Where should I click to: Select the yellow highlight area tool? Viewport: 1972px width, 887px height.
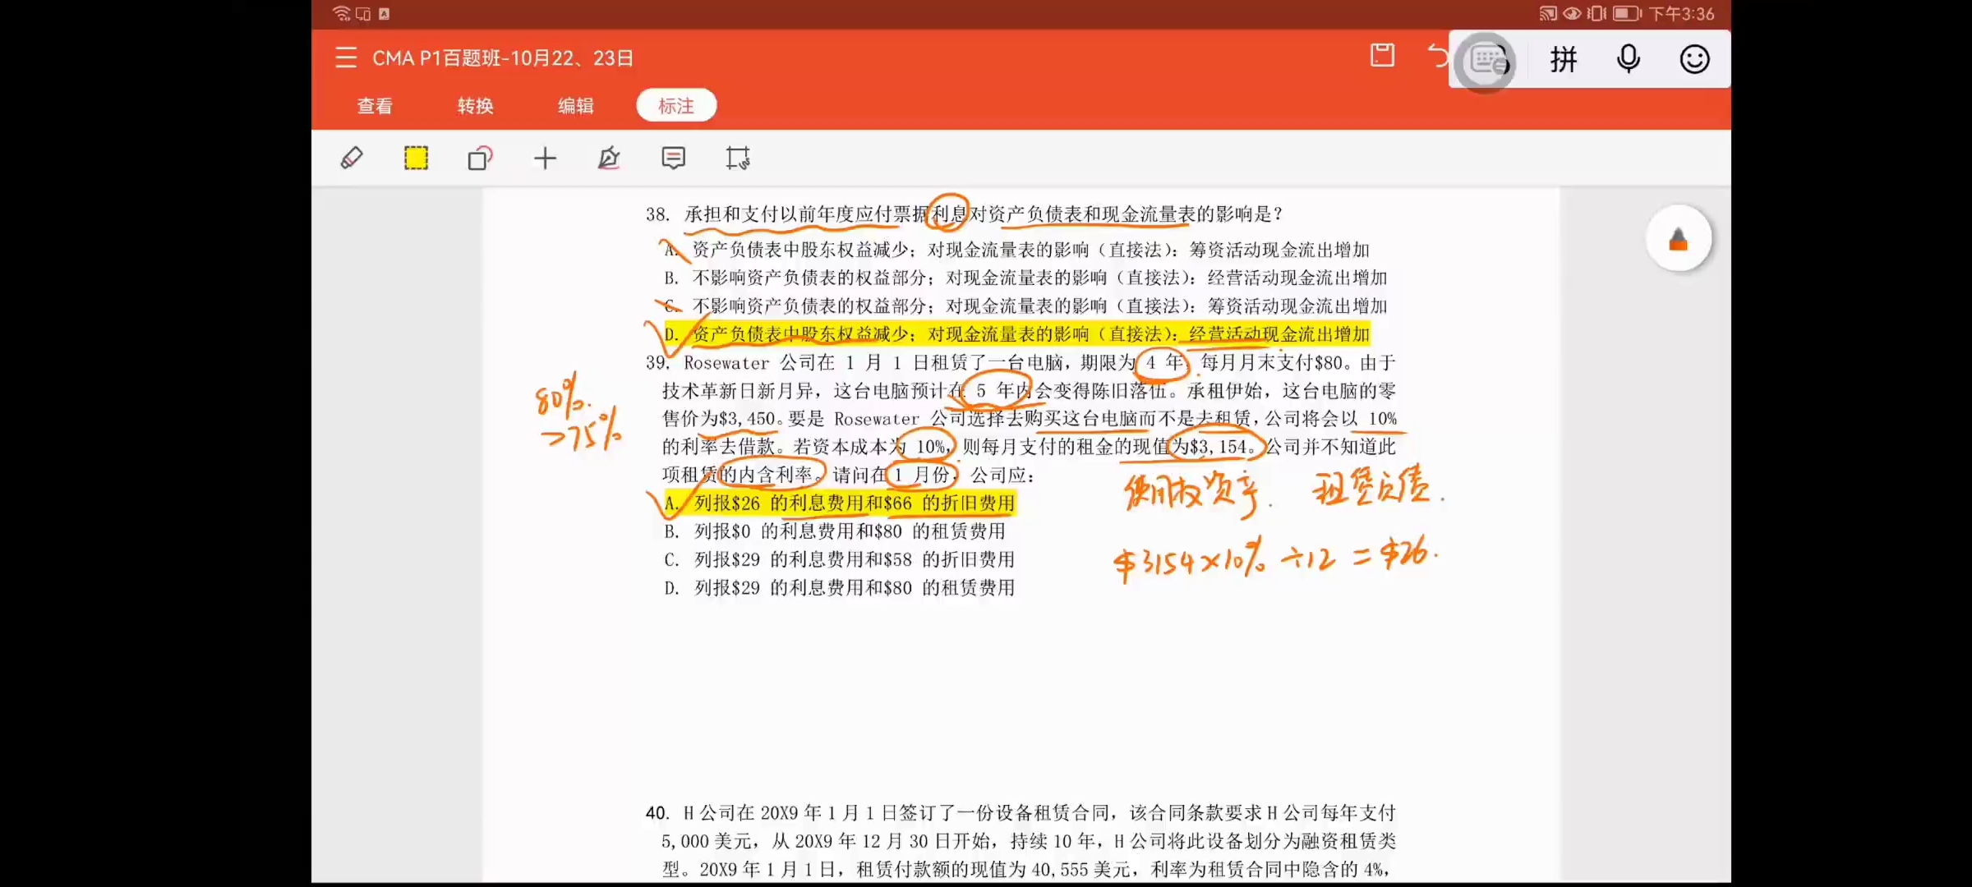point(416,158)
